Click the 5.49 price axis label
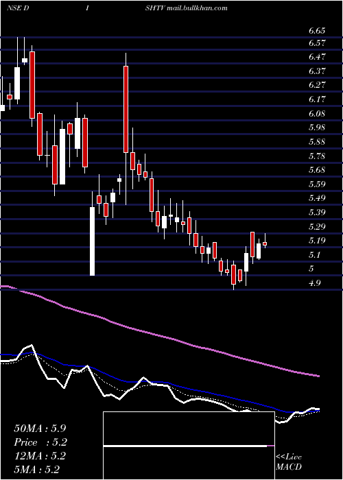Screen dimensions: 343x480 pos(317,198)
